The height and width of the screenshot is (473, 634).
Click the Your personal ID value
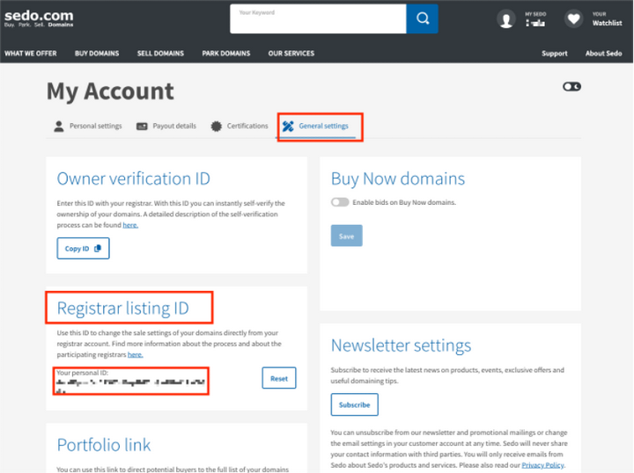131,385
